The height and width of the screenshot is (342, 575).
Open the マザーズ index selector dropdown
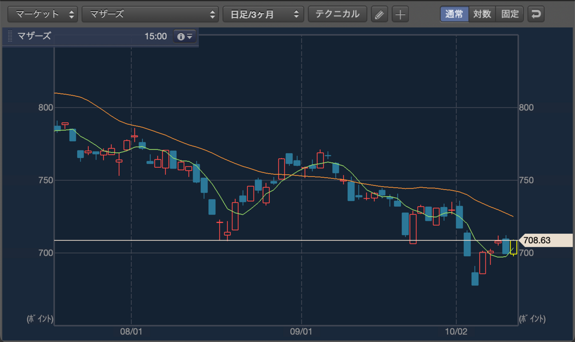(150, 14)
